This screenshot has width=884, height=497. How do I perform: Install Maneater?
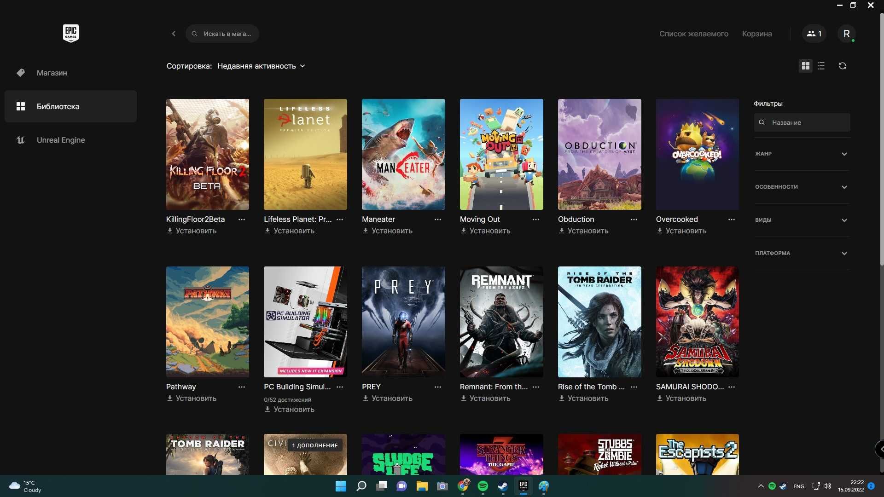[387, 231]
